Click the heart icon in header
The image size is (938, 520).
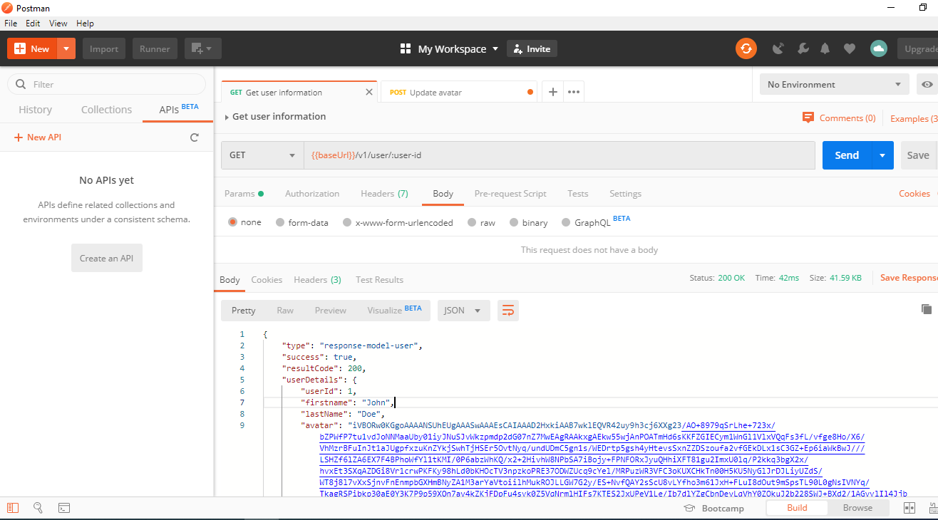click(x=849, y=48)
